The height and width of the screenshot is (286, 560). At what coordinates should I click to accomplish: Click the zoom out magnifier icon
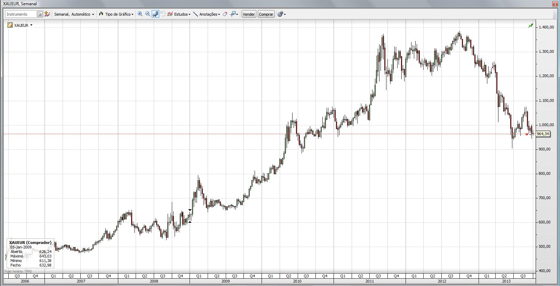[x=147, y=14]
